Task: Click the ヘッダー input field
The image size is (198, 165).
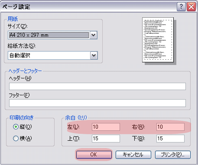Action: pyautogui.click(x=97, y=86)
